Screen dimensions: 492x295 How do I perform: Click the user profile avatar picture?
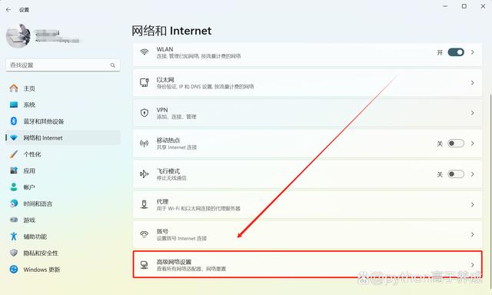(x=18, y=36)
